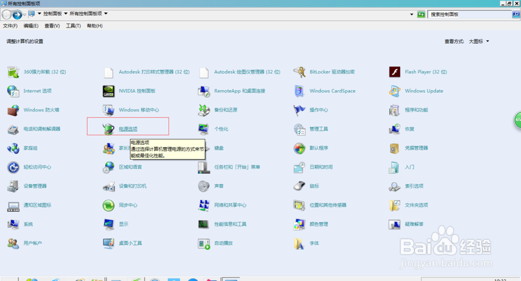Open the Windows CardSpace icon
521x281 pixels.
tap(299, 91)
